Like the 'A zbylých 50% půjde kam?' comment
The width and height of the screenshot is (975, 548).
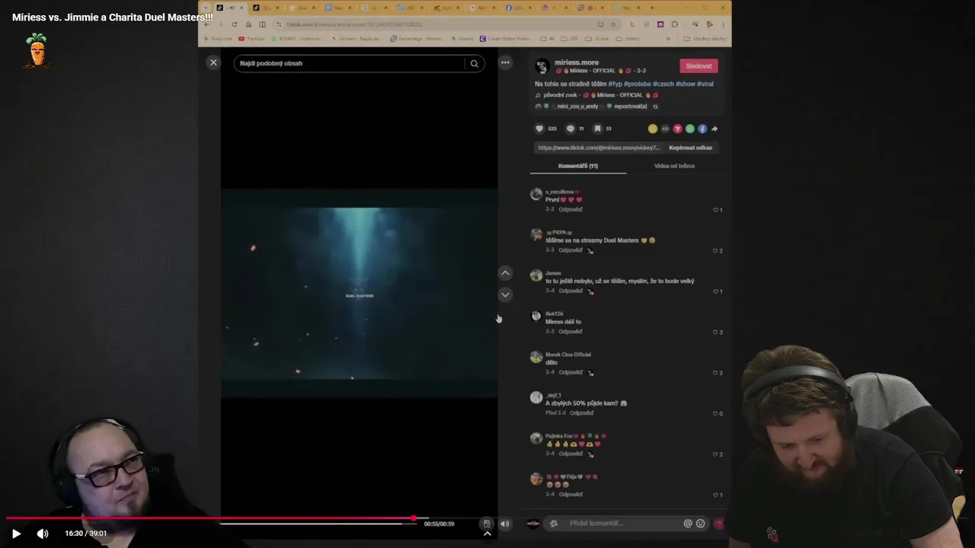[x=717, y=413]
